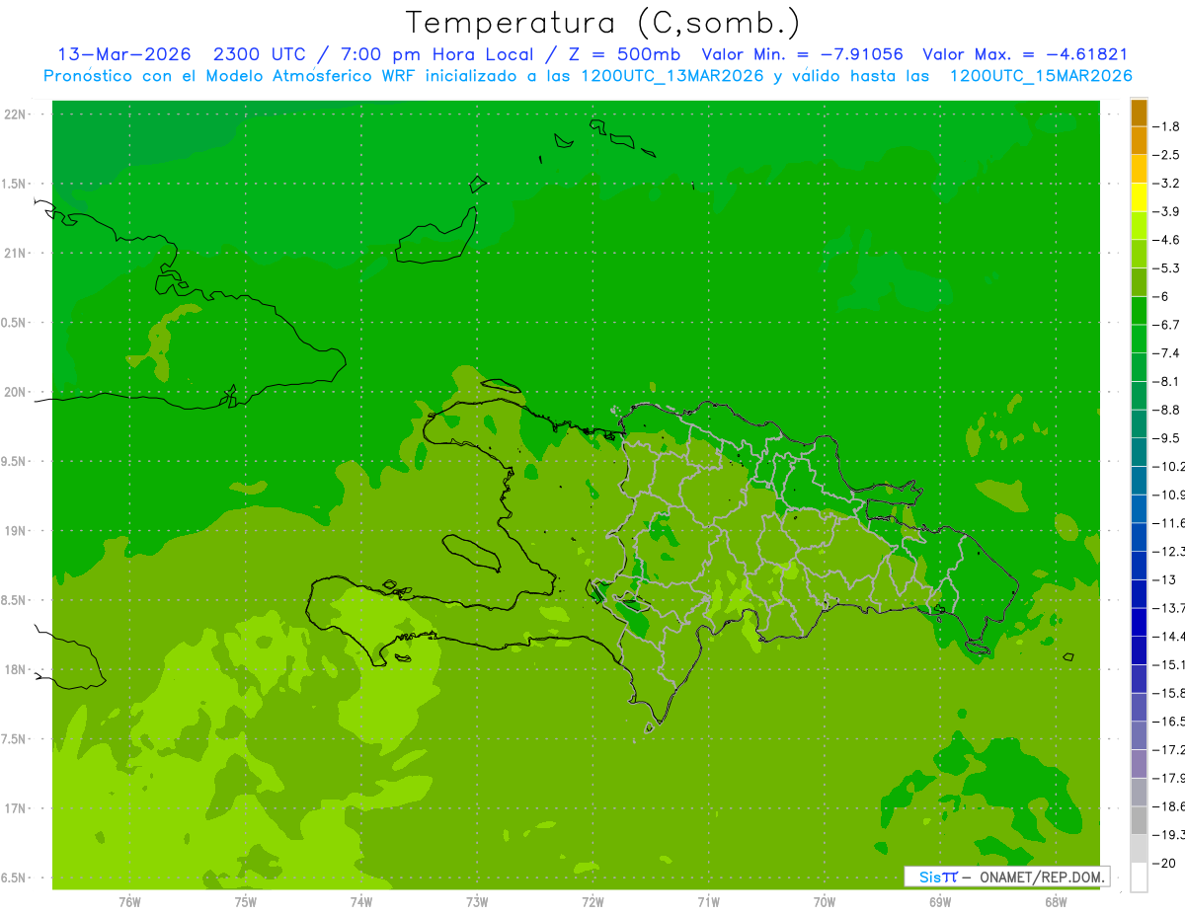The width and height of the screenshot is (1185, 915).
Task: Click the '-6.7' colorbar label
Action: (x=1167, y=325)
